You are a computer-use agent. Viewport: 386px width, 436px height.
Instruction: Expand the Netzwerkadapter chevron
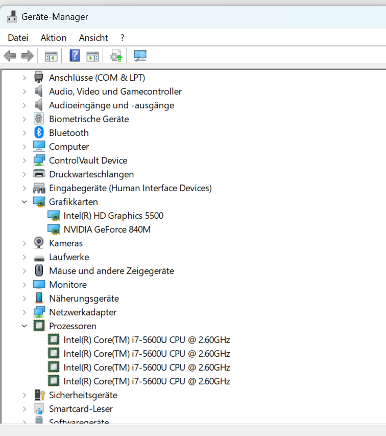(25, 312)
